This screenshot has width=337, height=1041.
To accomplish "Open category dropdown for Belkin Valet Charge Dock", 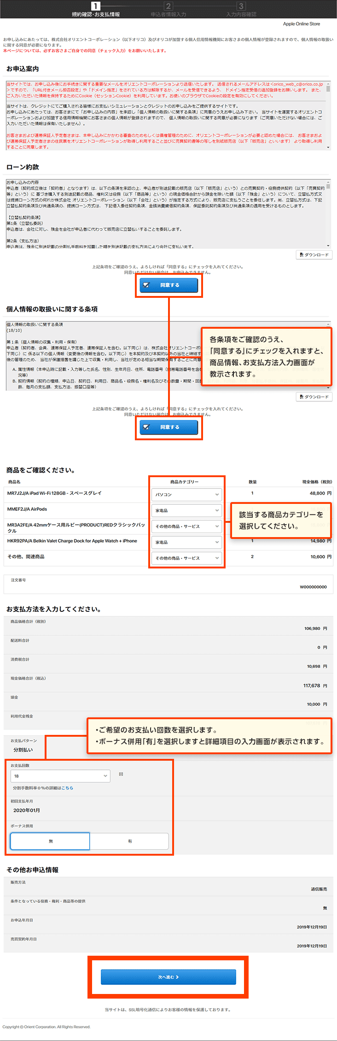I will tap(186, 542).
